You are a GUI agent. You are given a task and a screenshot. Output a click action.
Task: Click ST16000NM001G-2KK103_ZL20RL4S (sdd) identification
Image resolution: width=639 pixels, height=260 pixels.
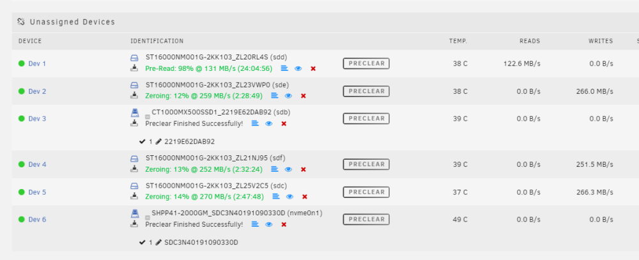pyautogui.click(x=217, y=57)
